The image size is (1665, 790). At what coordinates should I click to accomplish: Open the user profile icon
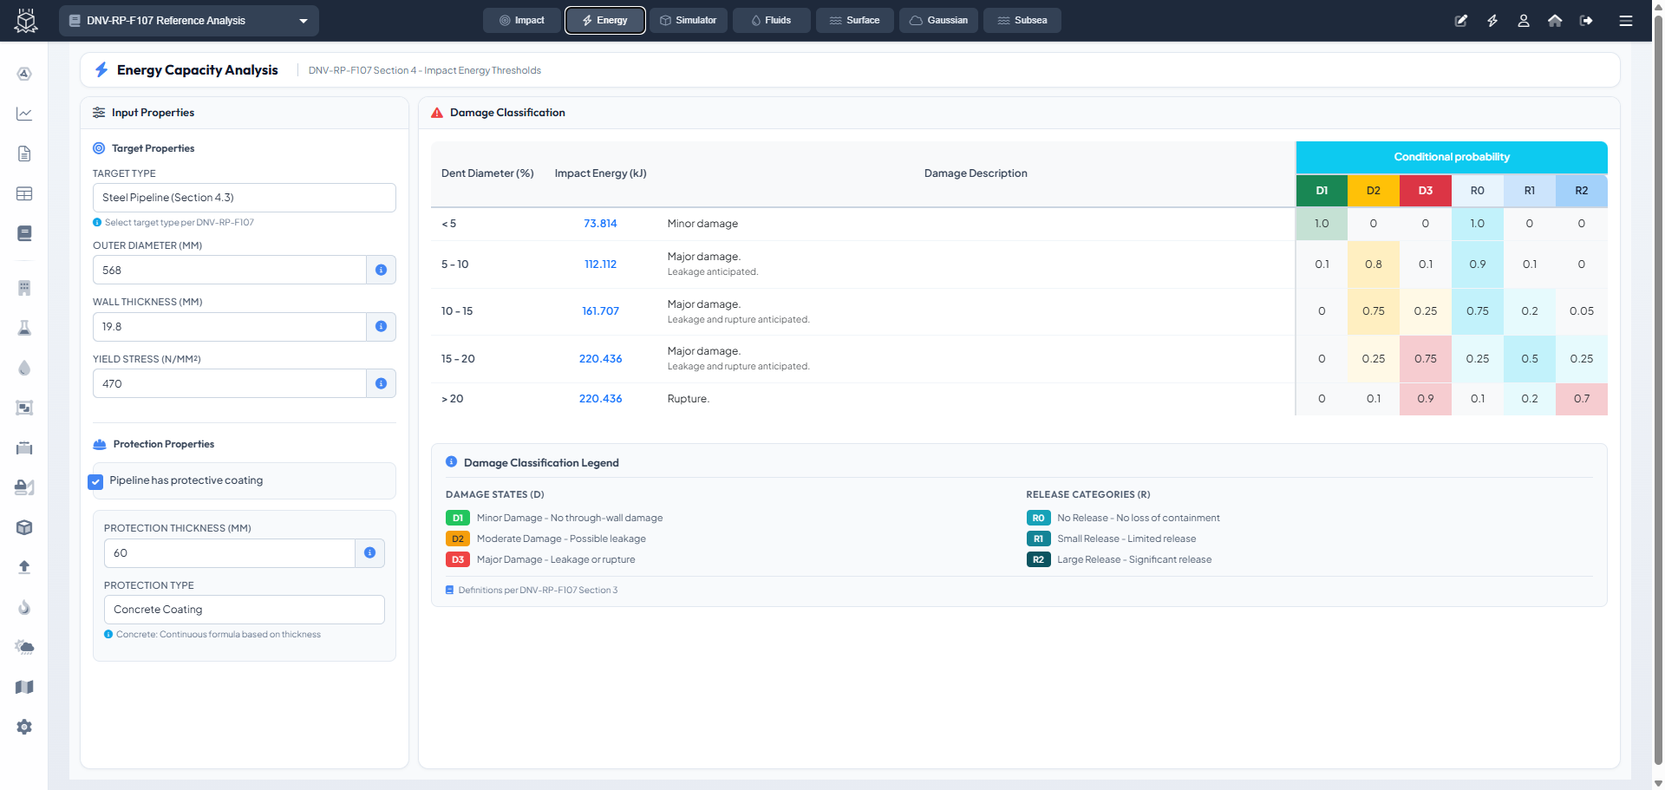tap(1524, 21)
